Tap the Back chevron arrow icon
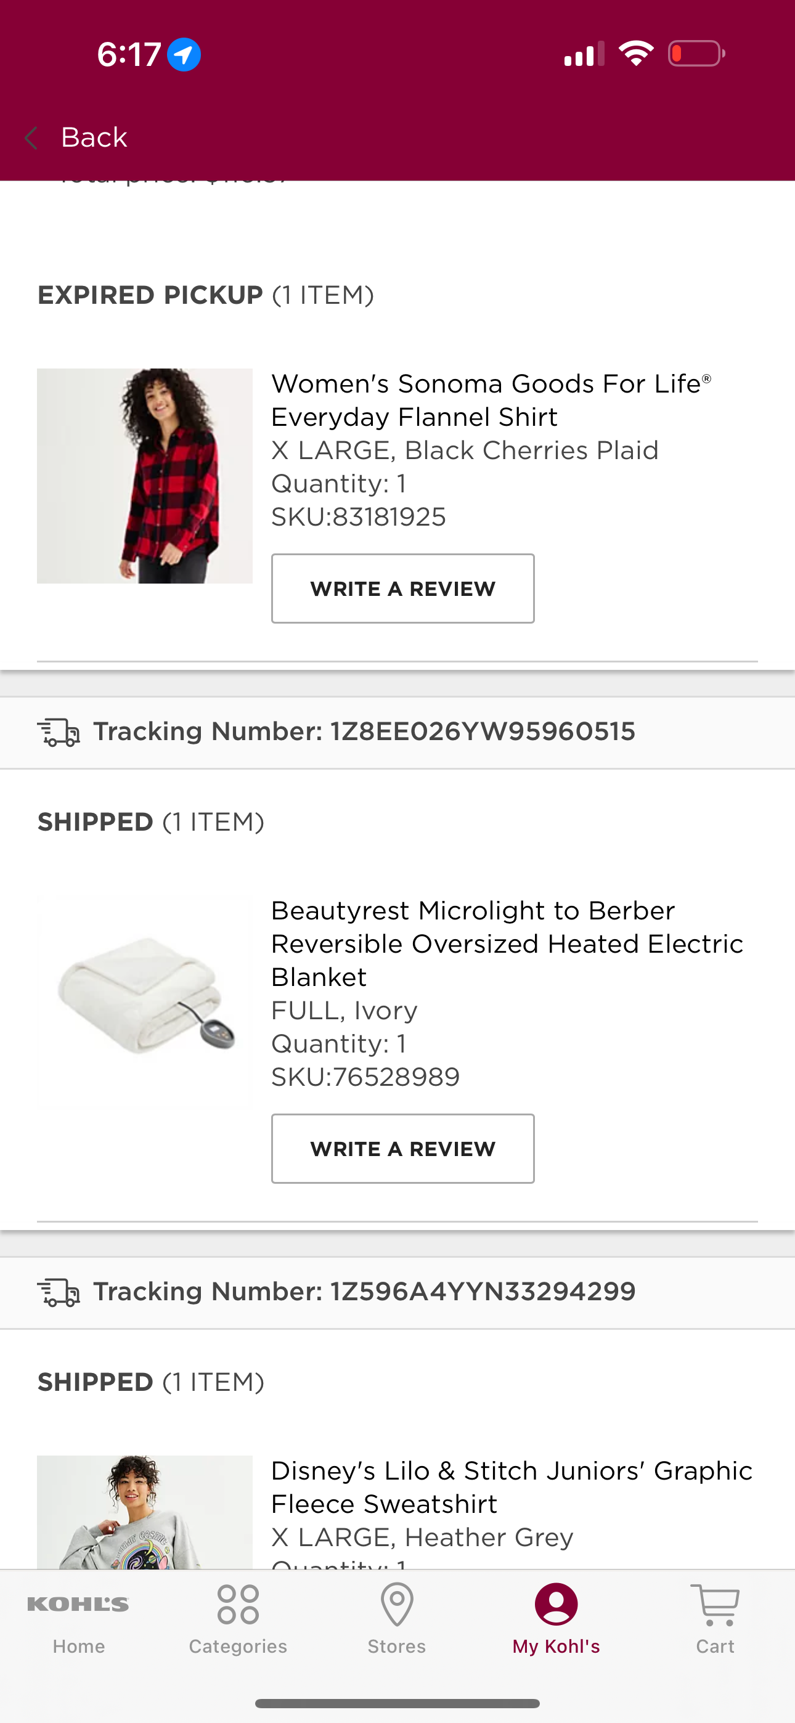Image resolution: width=795 pixels, height=1723 pixels. tap(31, 138)
